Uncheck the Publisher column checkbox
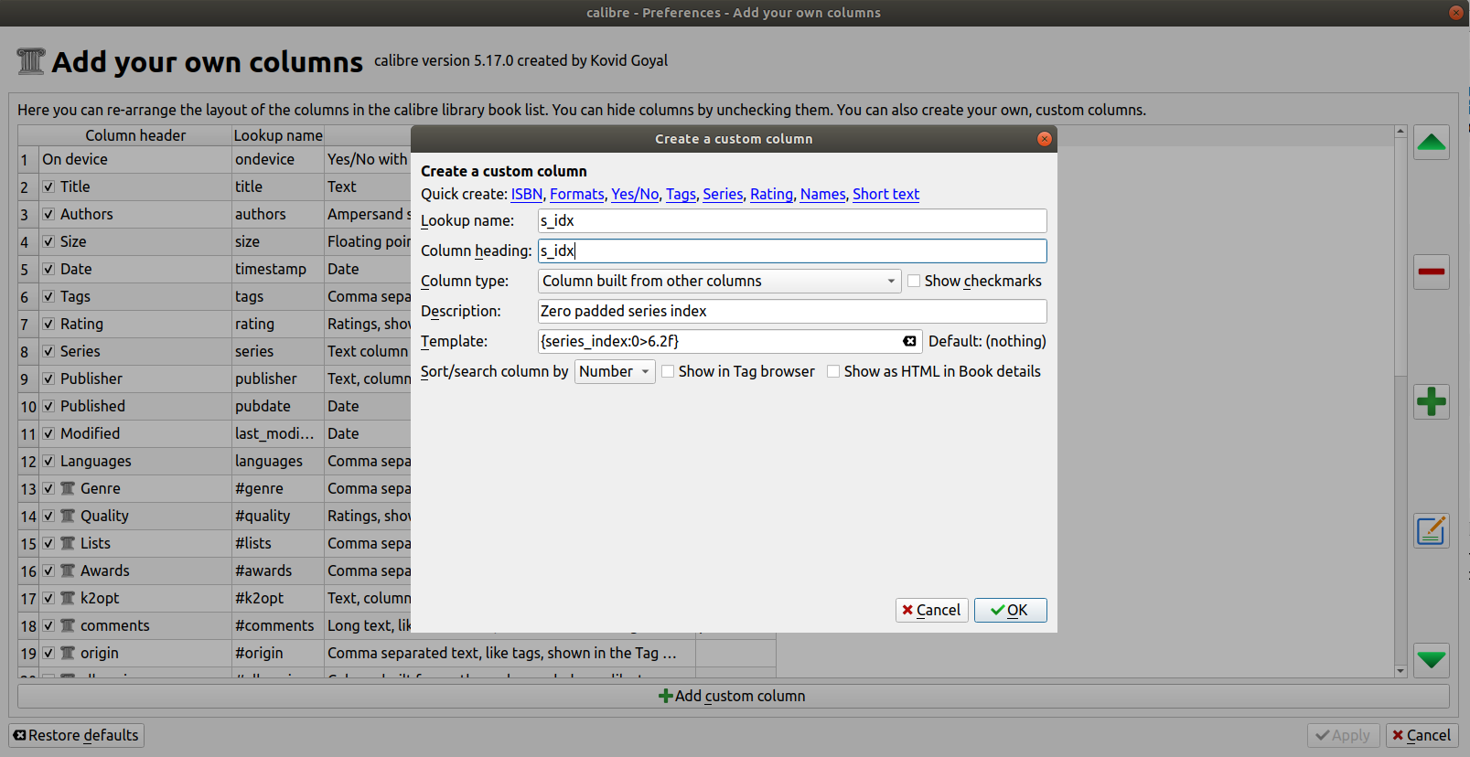This screenshot has height=757, width=1470. (x=48, y=378)
